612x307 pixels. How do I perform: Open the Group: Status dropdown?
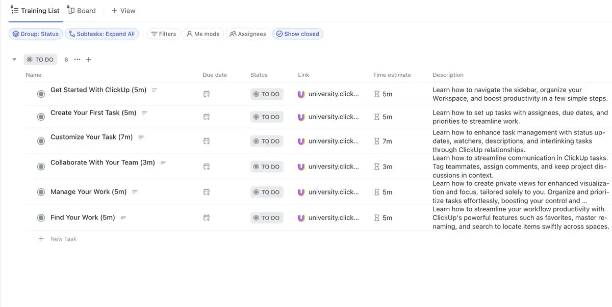[36, 34]
